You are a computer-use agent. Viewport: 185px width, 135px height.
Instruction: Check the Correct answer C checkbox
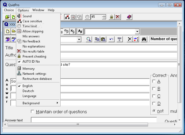(154, 96)
